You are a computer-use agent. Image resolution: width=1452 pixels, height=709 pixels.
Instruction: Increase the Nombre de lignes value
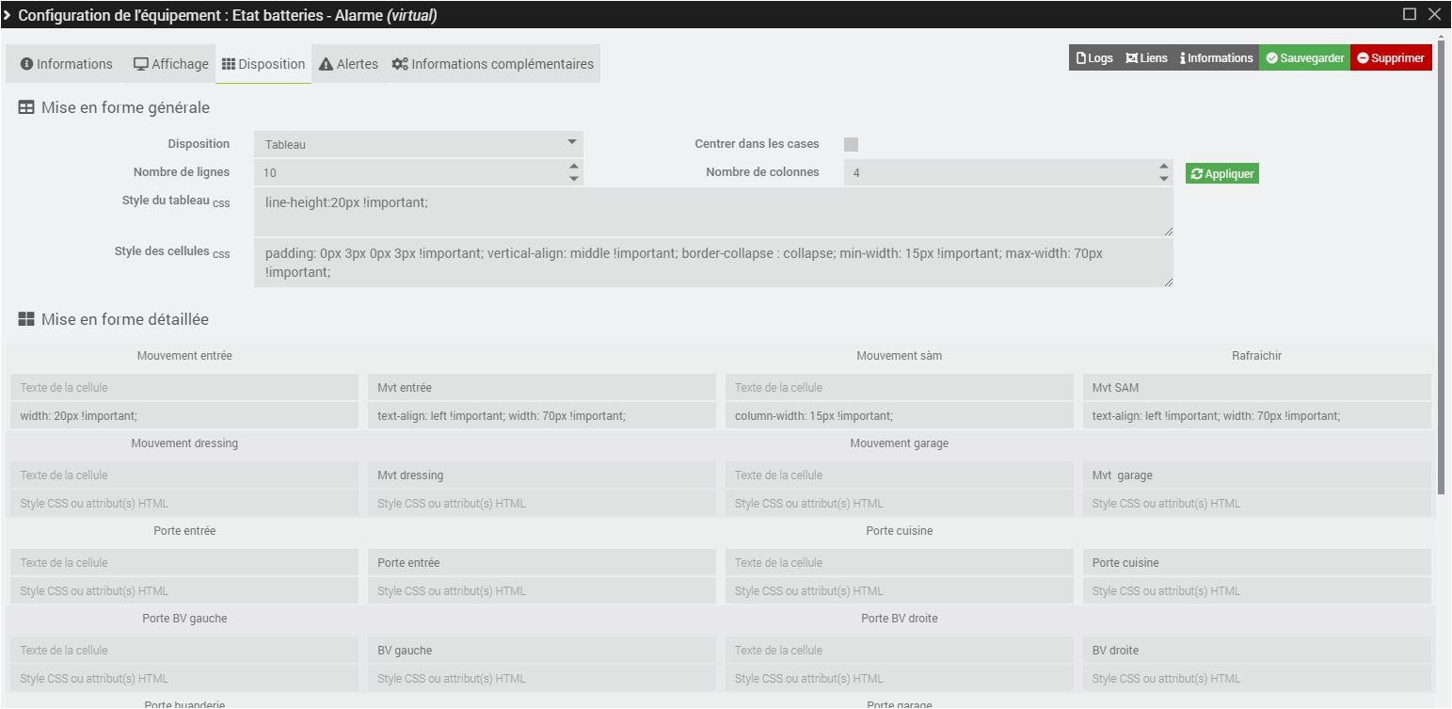click(x=573, y=167)
